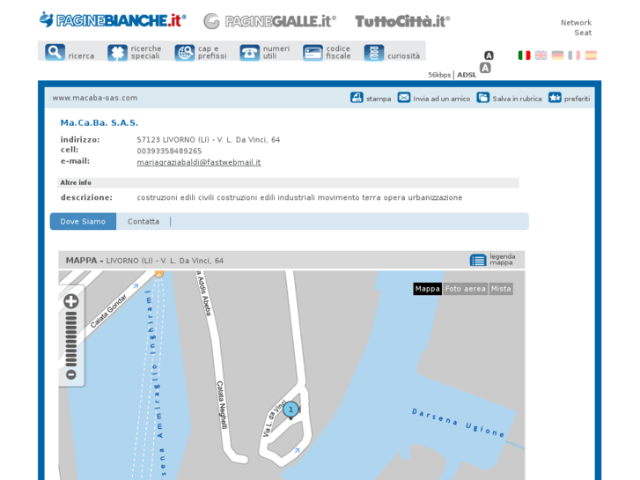The height and width of the screenshot is (480, 640).
Task: Switch to the Contatta tab
Action: [143, 221]
